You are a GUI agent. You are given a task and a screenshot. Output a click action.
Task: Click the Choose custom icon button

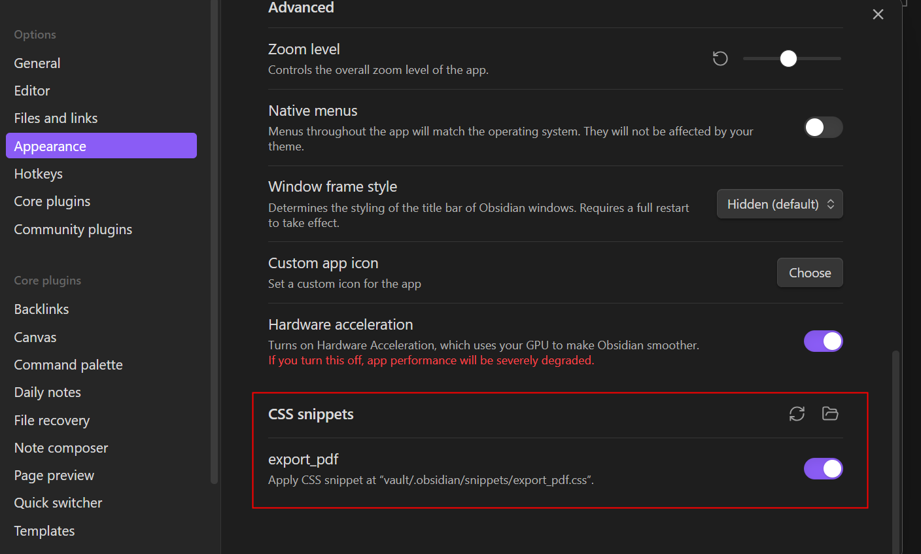(810, 273)
